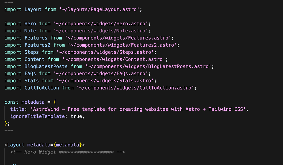Click the Stats.astro import path

coord(106,81)
